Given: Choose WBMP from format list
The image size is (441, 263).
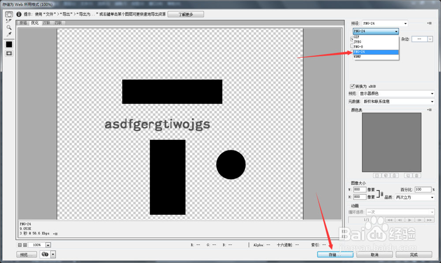Looking at the screenshot, I should (376, 56).
